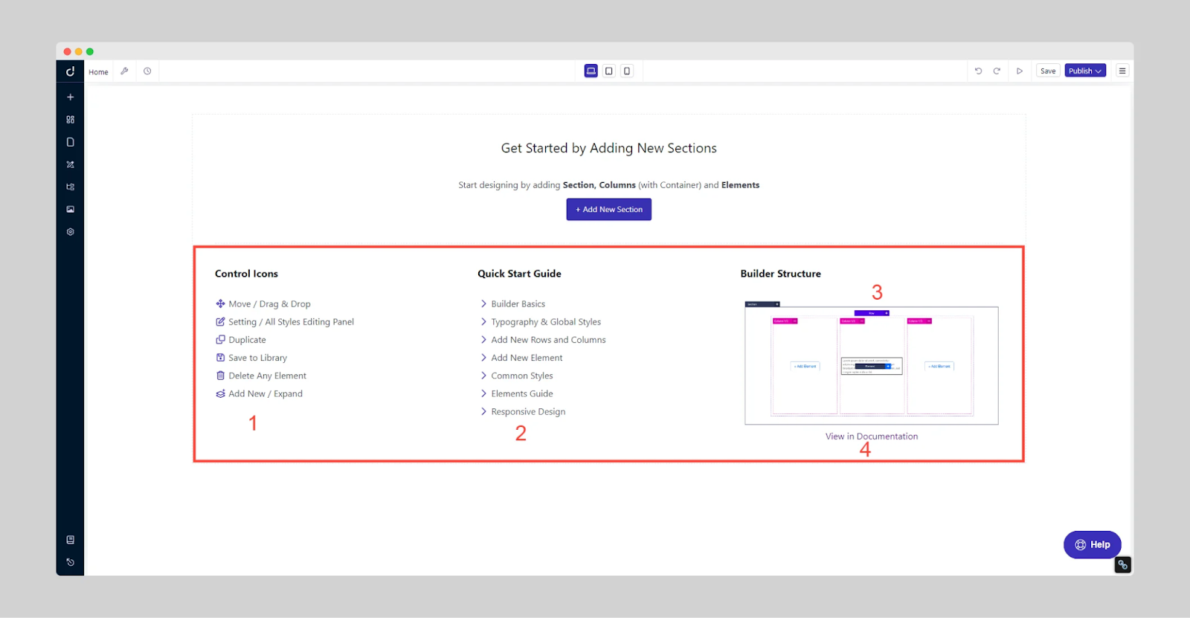Switch to tablet viewport
The image size is (1190, 618).
coord(609,71)
